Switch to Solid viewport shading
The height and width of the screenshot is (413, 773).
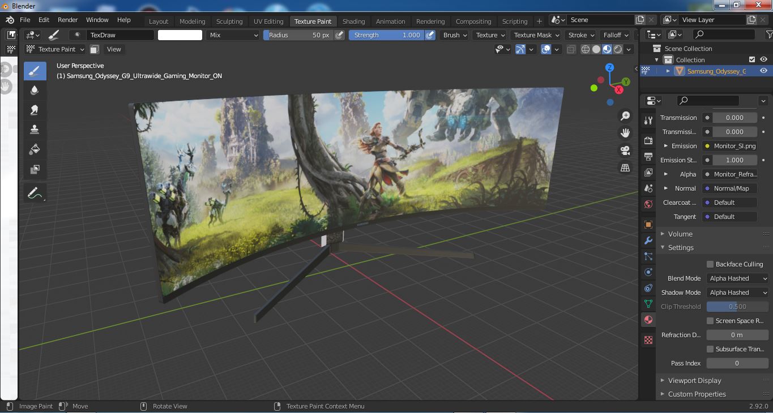596,49
